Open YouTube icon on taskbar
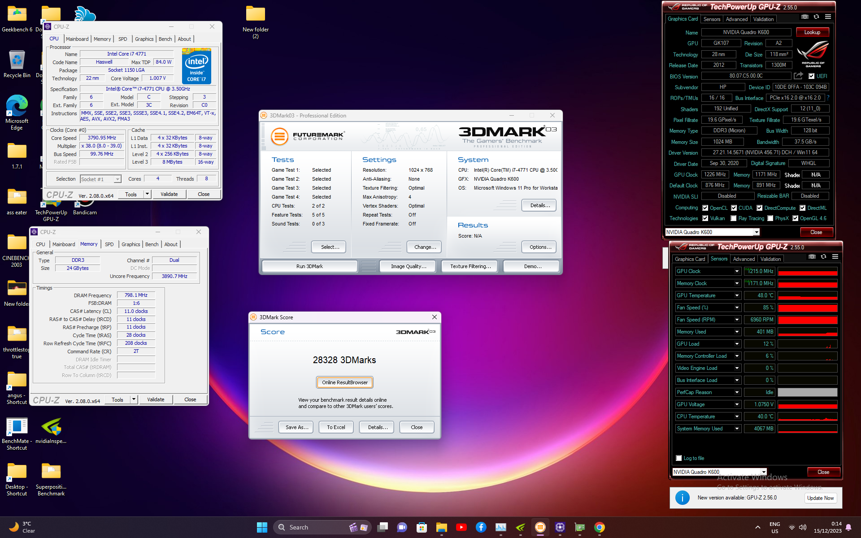This screenshot has height=538, width=861. [x=461, y=527]
